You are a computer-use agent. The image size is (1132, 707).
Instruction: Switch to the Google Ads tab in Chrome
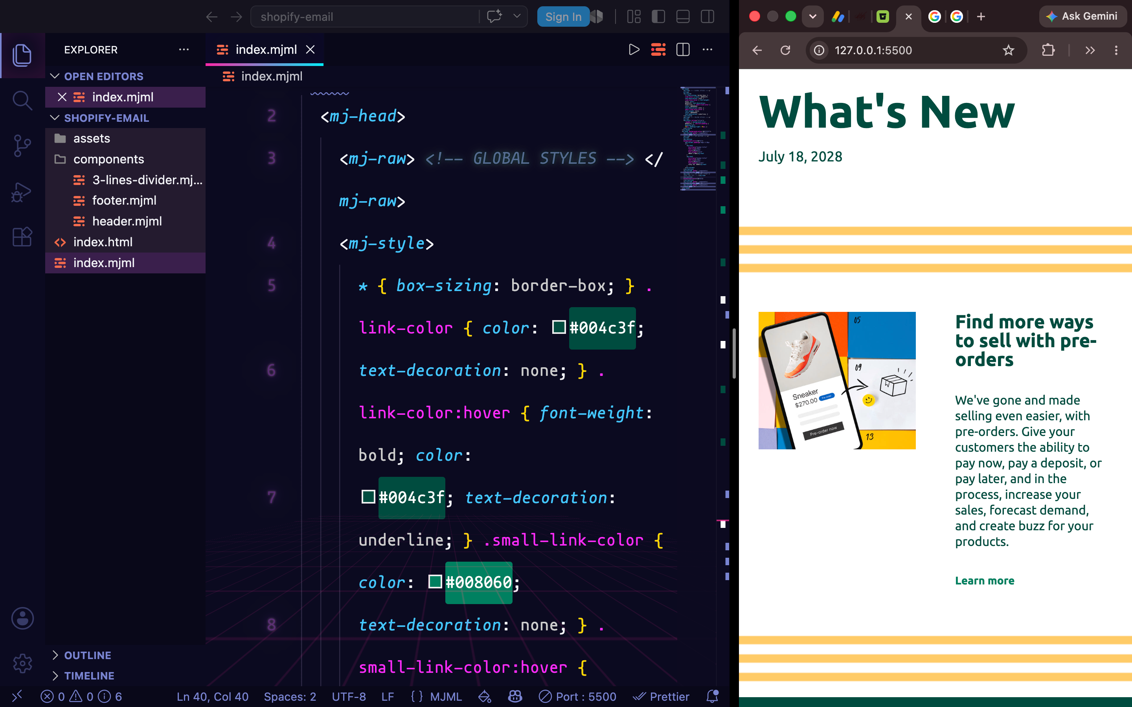[x=838, y=17]
